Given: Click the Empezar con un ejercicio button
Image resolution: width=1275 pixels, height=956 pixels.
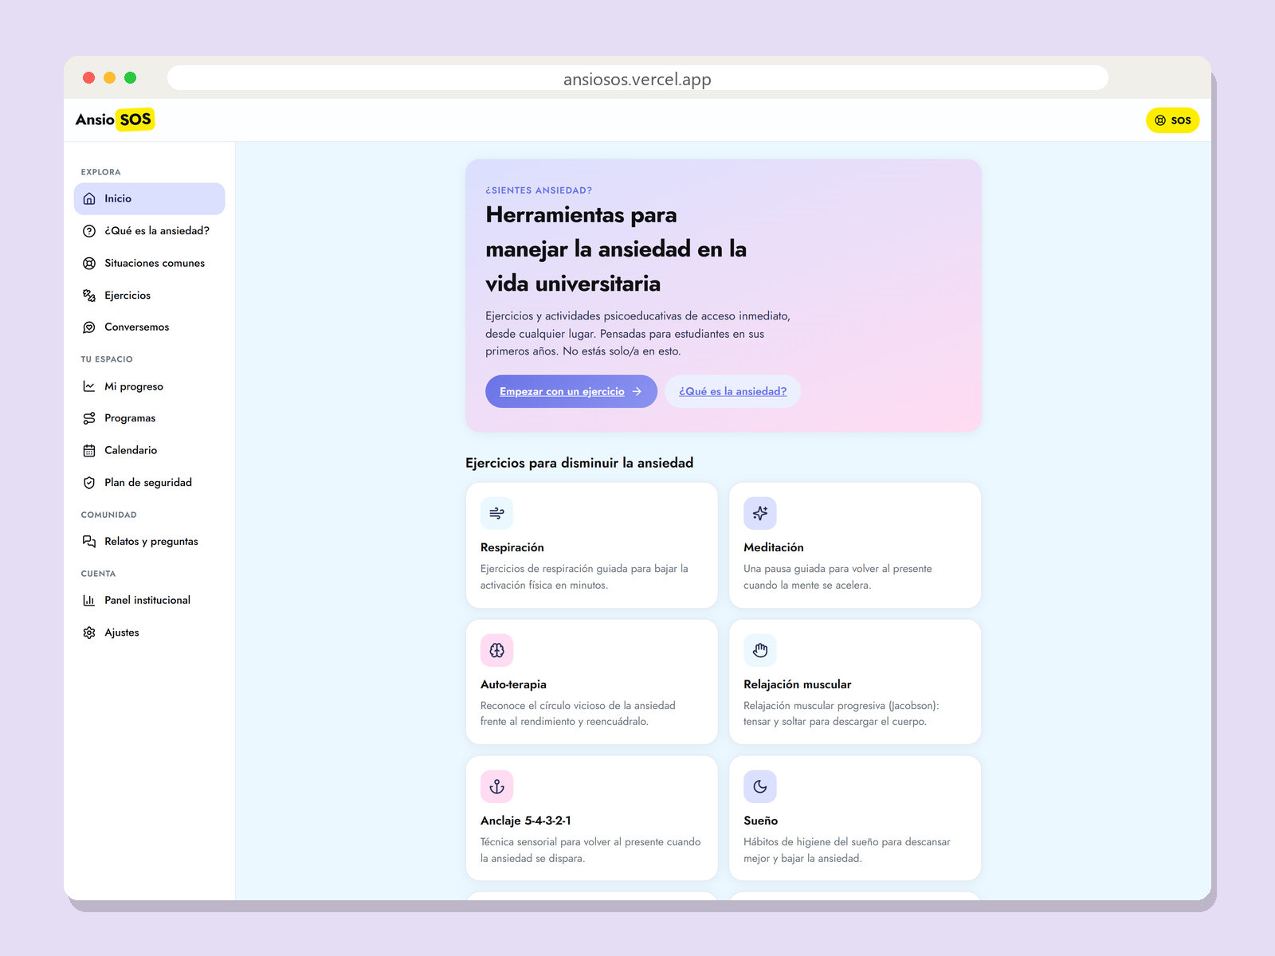Looking at the screenshot, I should click(x=571, y=391).
